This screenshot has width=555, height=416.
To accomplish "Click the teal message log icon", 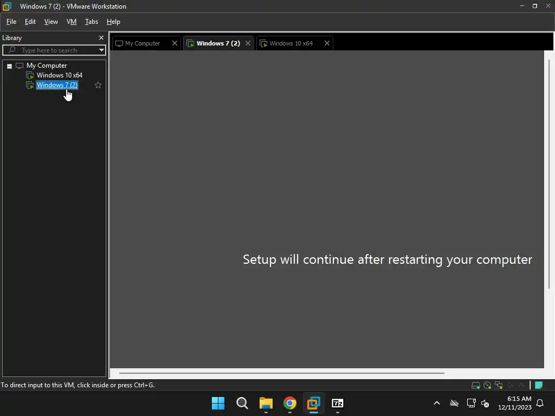I will 539,385.
